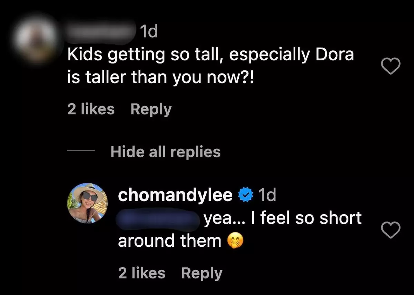Screen dimensions: 414x295
Task: Open the chomandylee username link
Action: coord(175,196)
